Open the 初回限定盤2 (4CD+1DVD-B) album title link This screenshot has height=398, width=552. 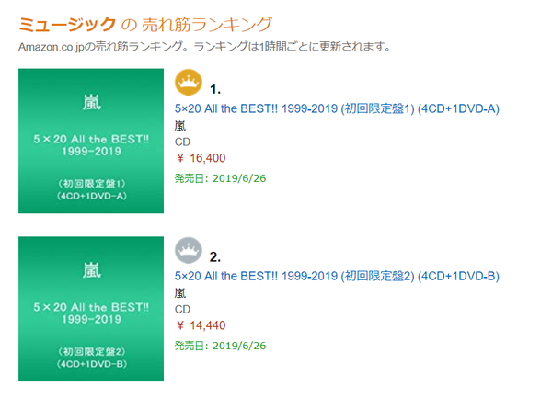click(337, 276)
